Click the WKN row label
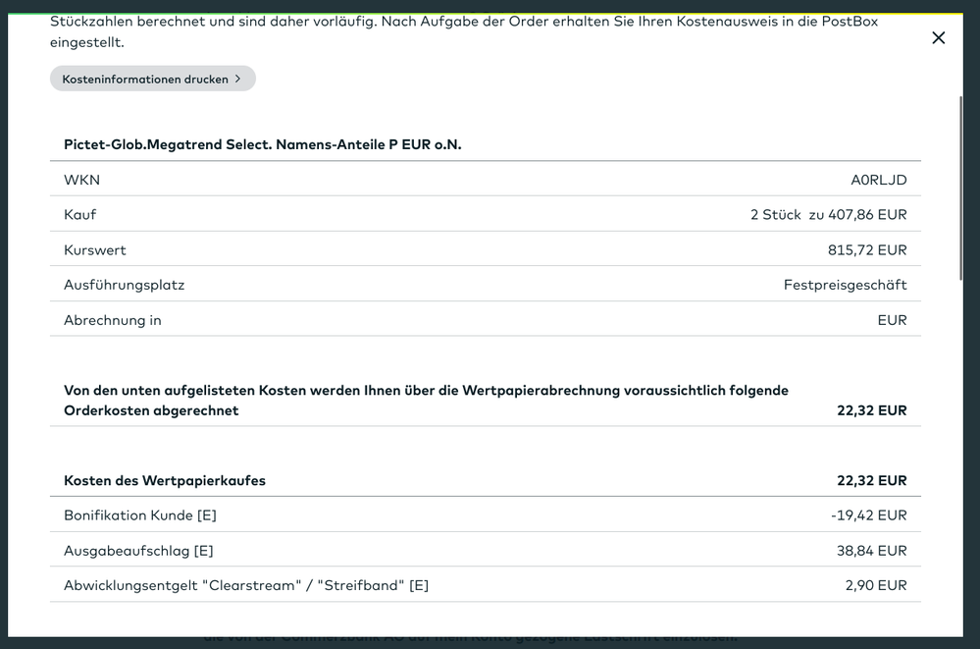 pyautogui.click(x=81, y=180)
